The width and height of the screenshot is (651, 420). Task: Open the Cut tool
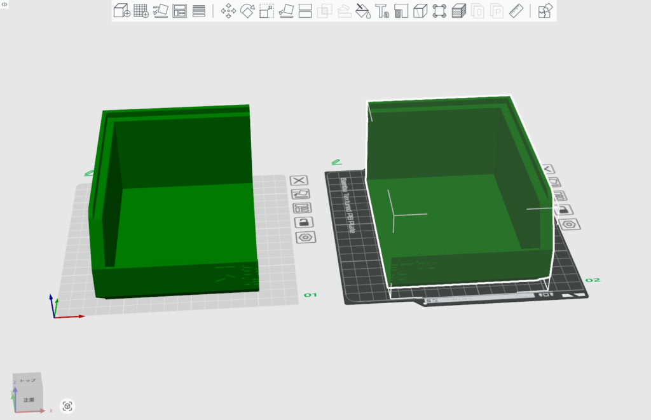[305, 11]
